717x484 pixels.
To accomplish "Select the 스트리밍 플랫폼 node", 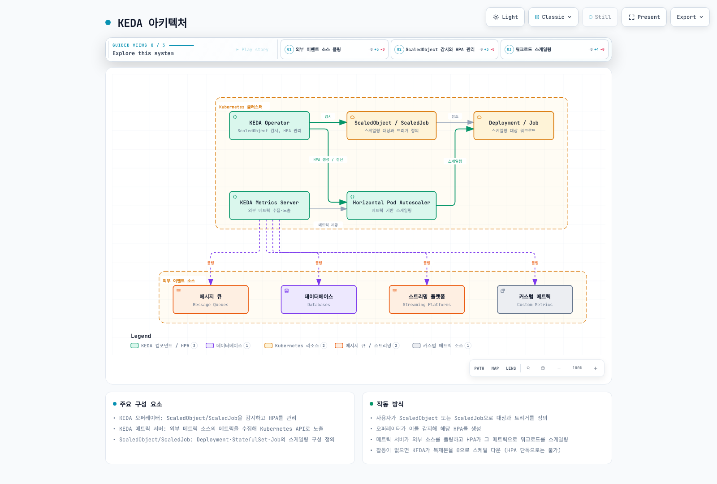I will pos(427,300).
